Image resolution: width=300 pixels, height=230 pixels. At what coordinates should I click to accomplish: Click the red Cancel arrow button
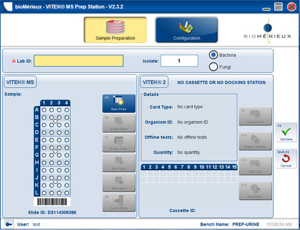[x=286, y=159]
